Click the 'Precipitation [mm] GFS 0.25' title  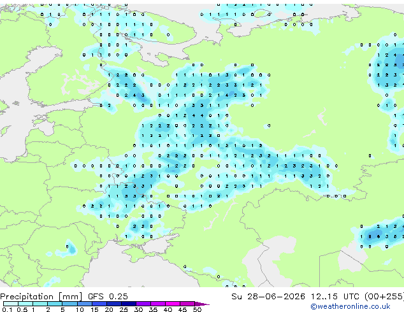(64, 297)
